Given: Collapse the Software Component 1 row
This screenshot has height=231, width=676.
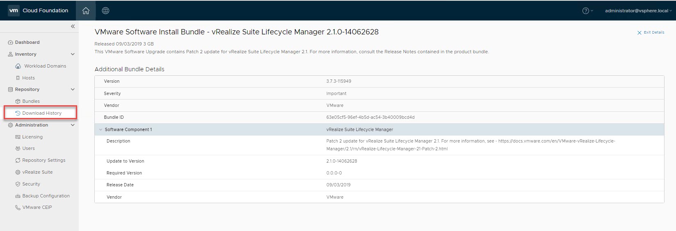Looking at the screenshot, I should tap(101, 129).
